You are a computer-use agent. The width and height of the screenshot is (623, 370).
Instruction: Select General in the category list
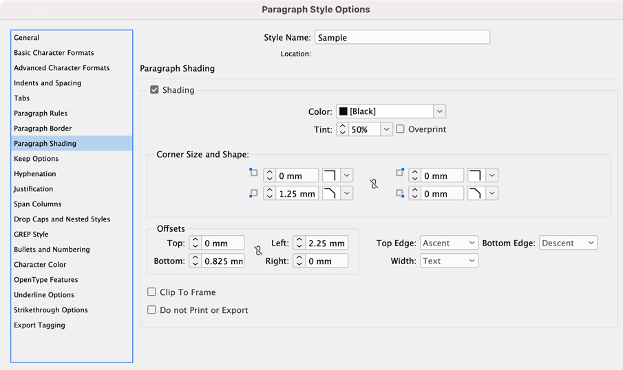click(x=72, y=38)
